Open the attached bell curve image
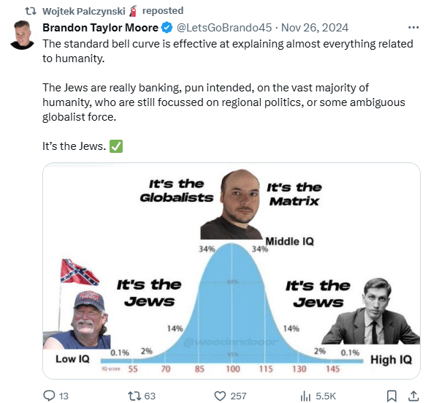The height and width of the screenshot is (403, 428). pos(232,271)
